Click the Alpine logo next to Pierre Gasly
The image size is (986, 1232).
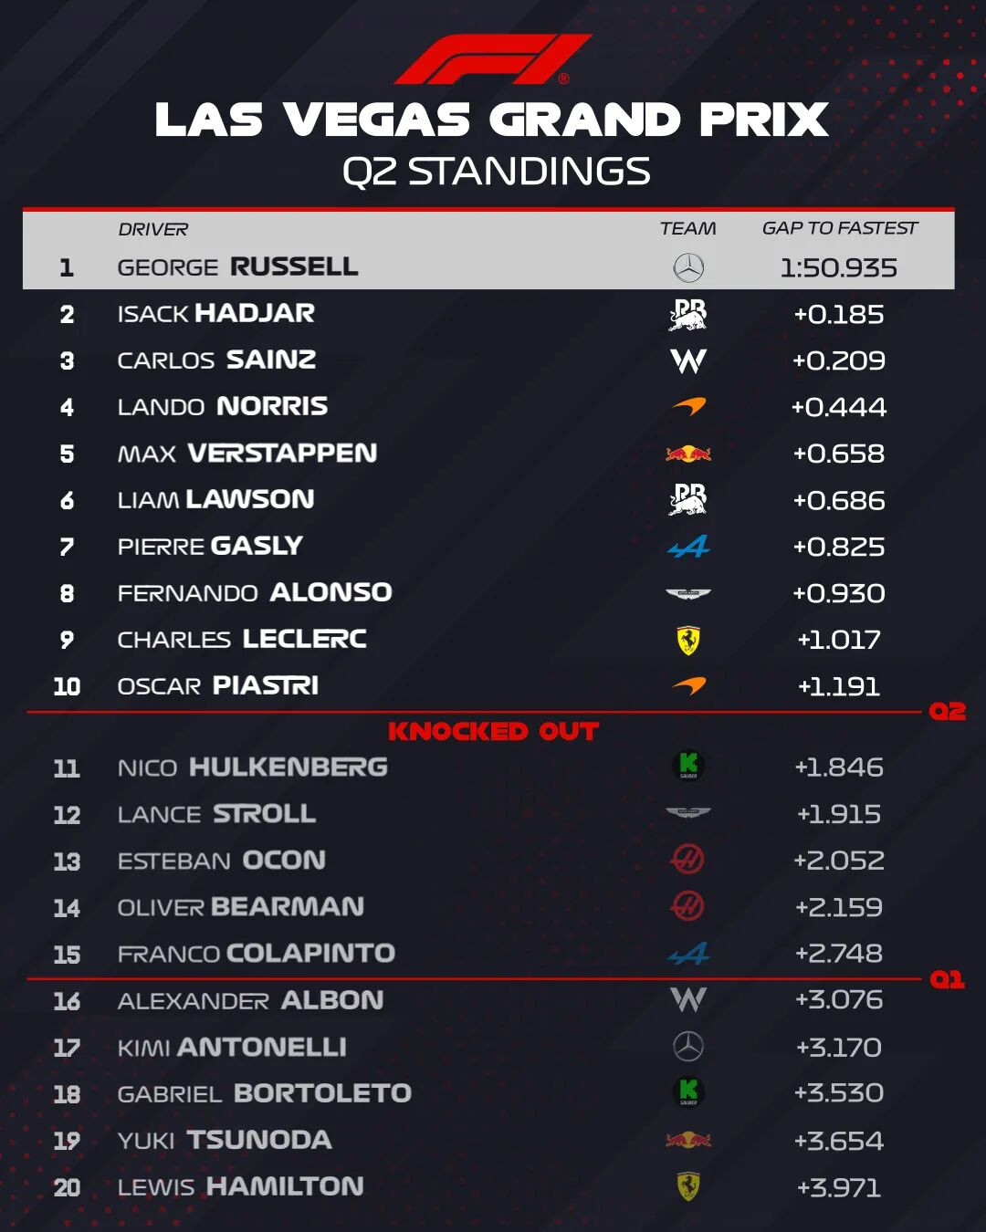688,547
